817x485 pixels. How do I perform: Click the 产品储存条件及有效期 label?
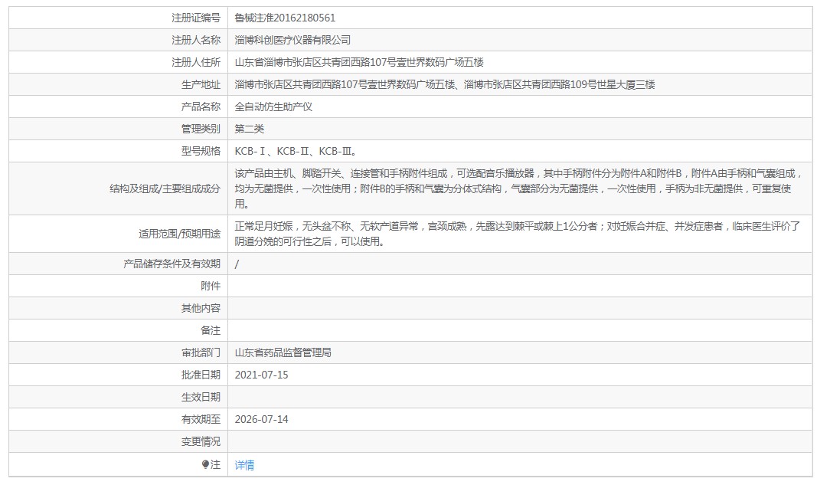click(x=172, y=264)
